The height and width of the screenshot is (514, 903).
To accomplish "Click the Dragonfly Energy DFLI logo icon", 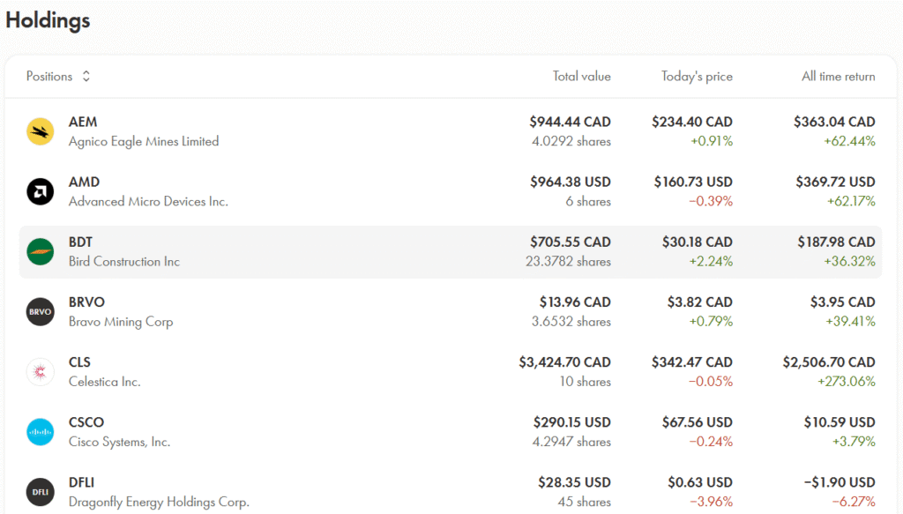I will pyautogui.click(x=41, y=491).
